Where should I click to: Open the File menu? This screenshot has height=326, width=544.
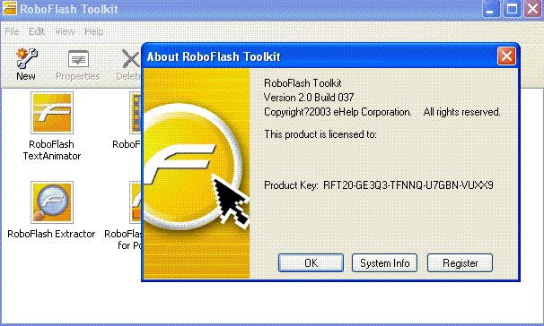click(x=13, y=31)
